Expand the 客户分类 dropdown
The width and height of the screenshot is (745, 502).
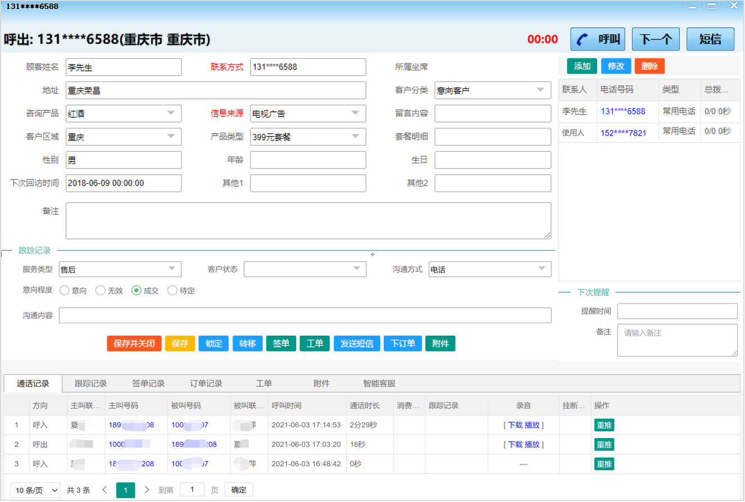pyautogui.click(x=492, y=90)
